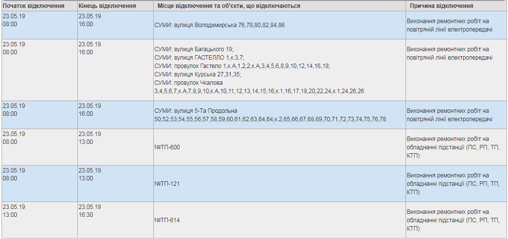
Task: Click the end time cell for №ТП-121
Action: coord(115,184)
